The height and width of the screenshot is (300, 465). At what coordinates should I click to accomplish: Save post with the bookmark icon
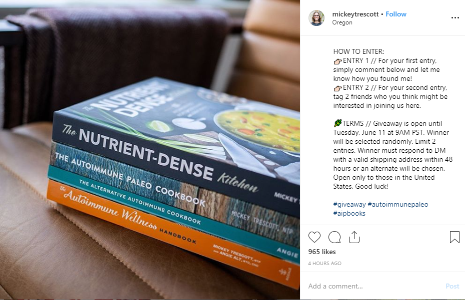pos(454,237)
